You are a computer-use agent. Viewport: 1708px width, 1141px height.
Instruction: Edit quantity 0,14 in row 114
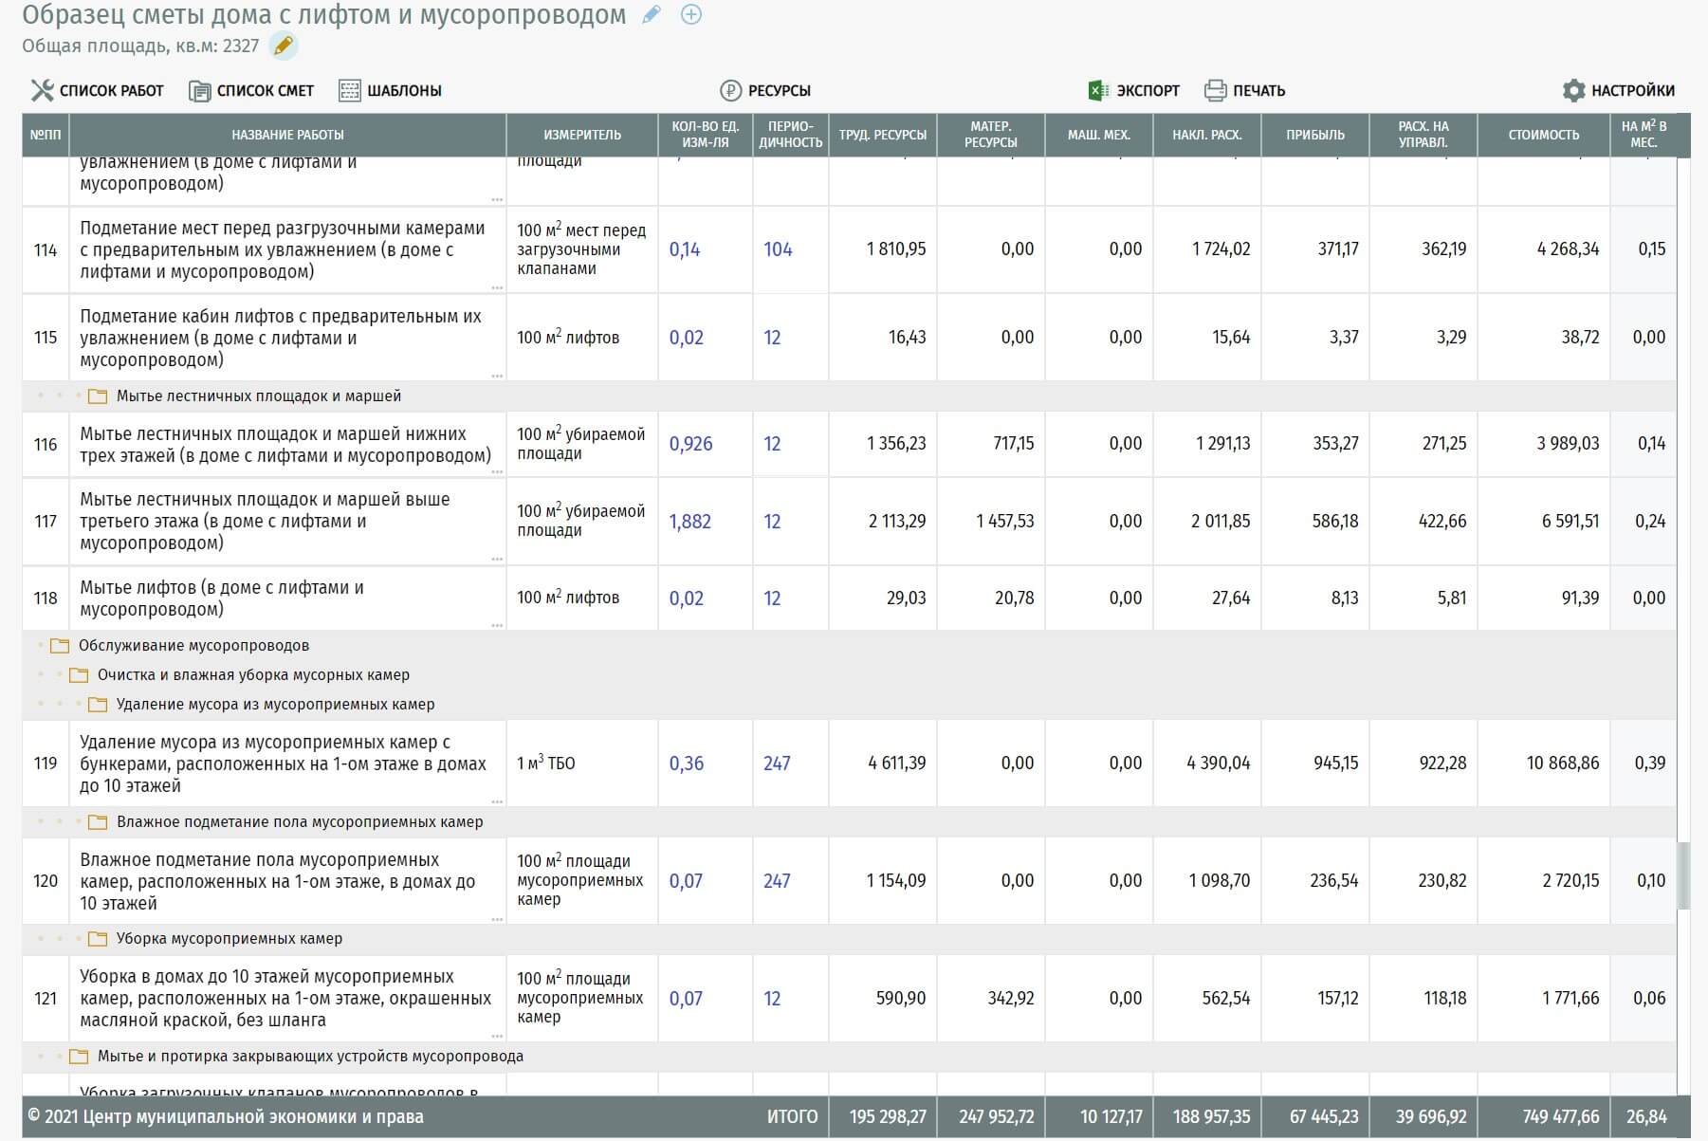click(x=685, y=249)
